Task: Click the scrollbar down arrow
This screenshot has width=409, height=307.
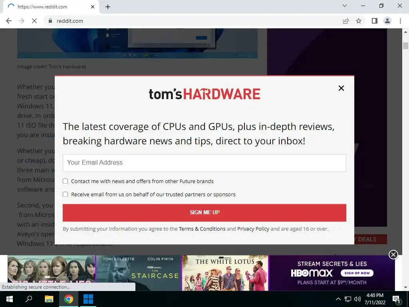Action: click(405, 288)
